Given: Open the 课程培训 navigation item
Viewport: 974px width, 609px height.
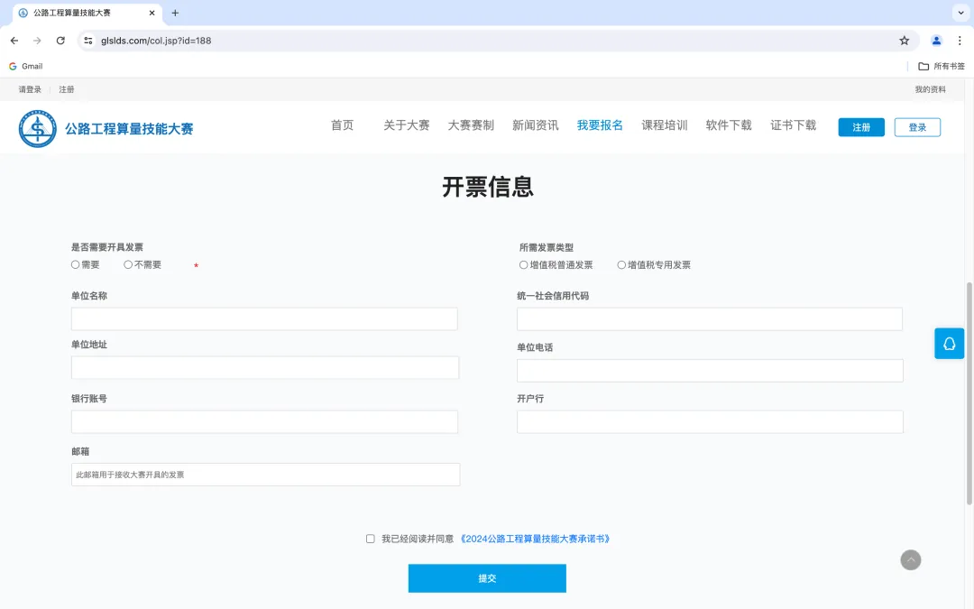Looking at the screenshot, I should click(x=664, y=125).
